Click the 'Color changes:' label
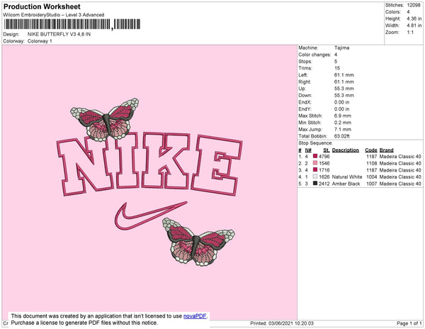 tap(314, 55)
